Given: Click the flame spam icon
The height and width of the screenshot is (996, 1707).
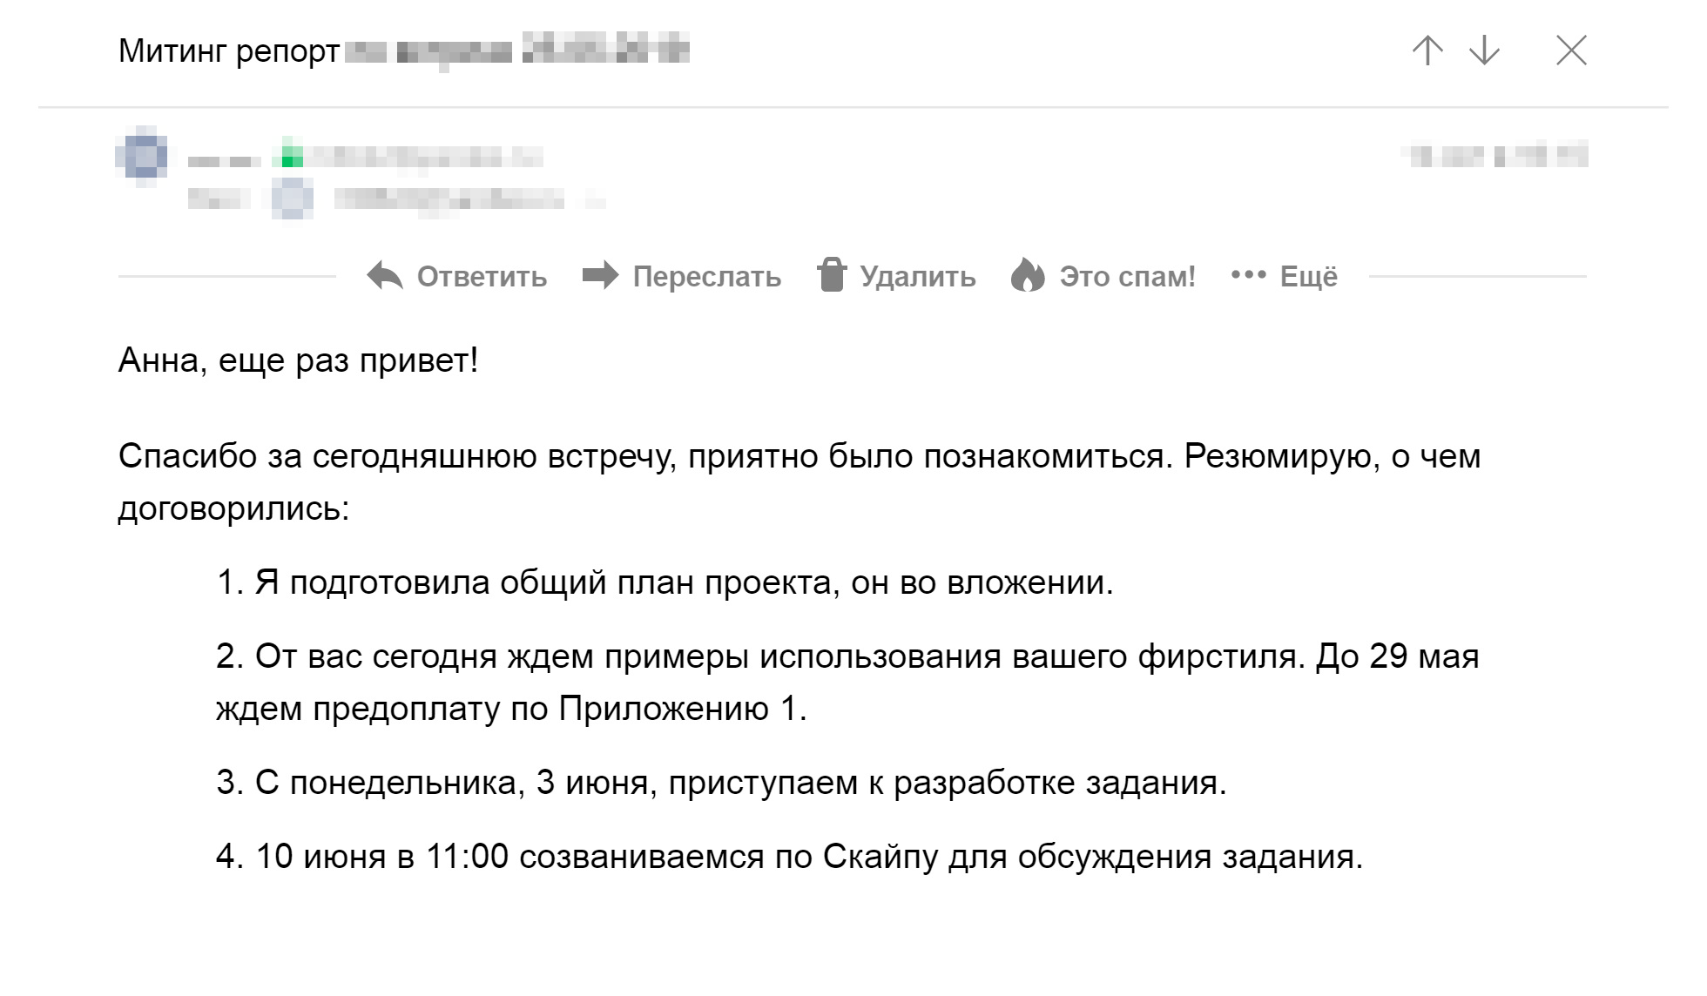Looking at the screenshot, I should [1028, 275].
